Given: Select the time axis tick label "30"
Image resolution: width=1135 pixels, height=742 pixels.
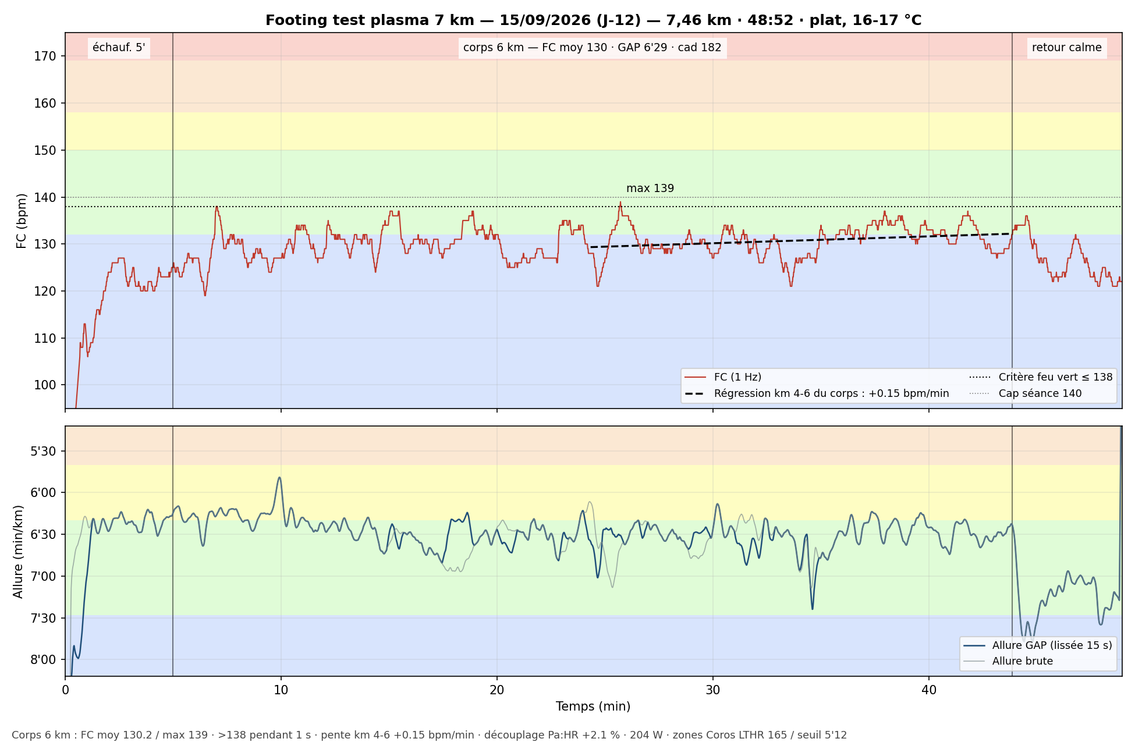Looking at the screenshot, I should tap(713, 690).
